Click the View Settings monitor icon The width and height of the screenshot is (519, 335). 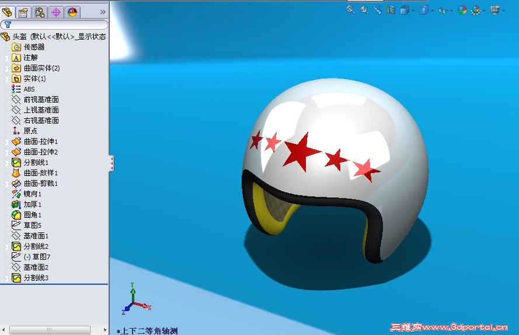pos(495,10)
